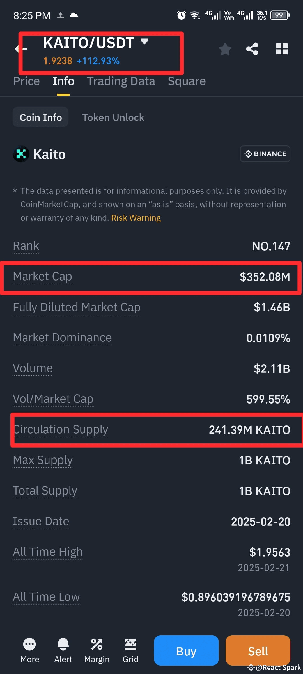Open the four-square grid layout icon
Viewport: 303px width, 674px height.
[x=282, y=49]
